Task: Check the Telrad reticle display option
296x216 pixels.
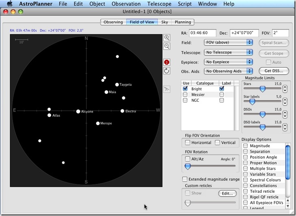Action: (245, 191)
